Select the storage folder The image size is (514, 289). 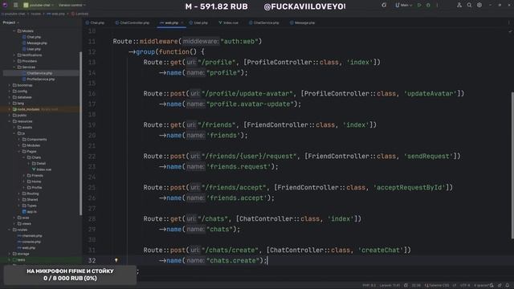click(21, 254)
